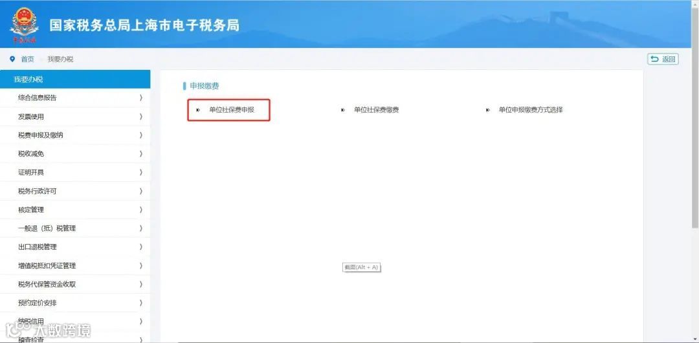Open 一般退（抵）税管理 menu item
The width and height of the screenshot is (699, 343).
click(75, 228)
